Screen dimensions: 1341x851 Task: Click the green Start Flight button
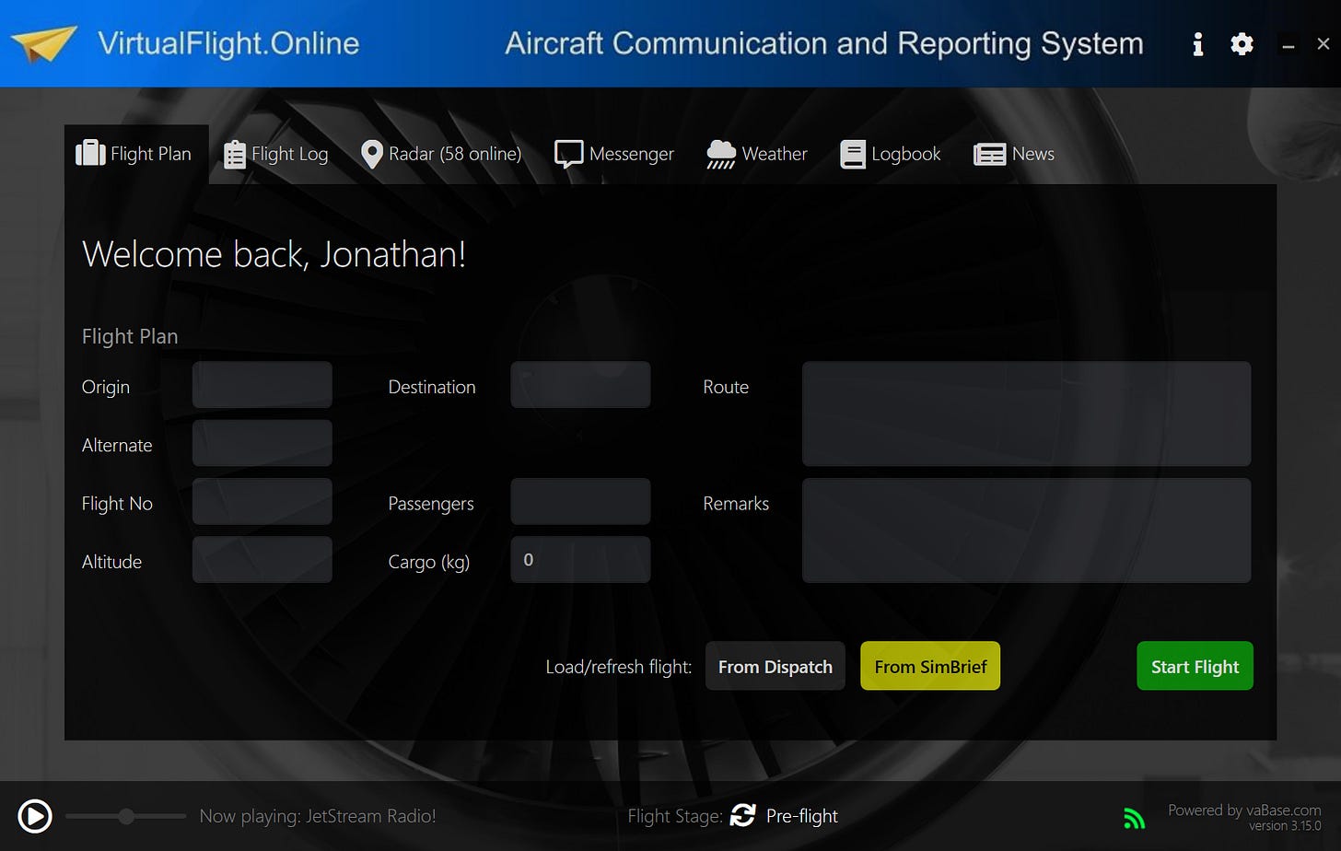tap(1195, 666)
